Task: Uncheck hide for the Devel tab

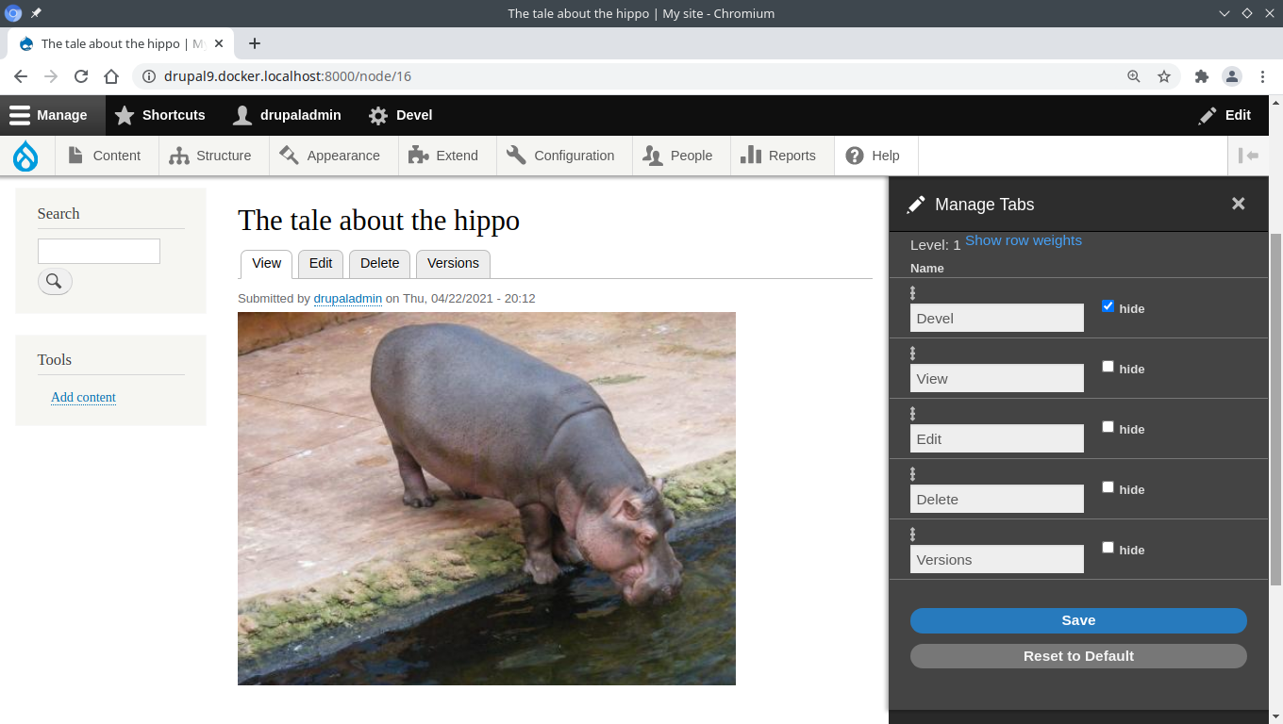Action: 1108,304
